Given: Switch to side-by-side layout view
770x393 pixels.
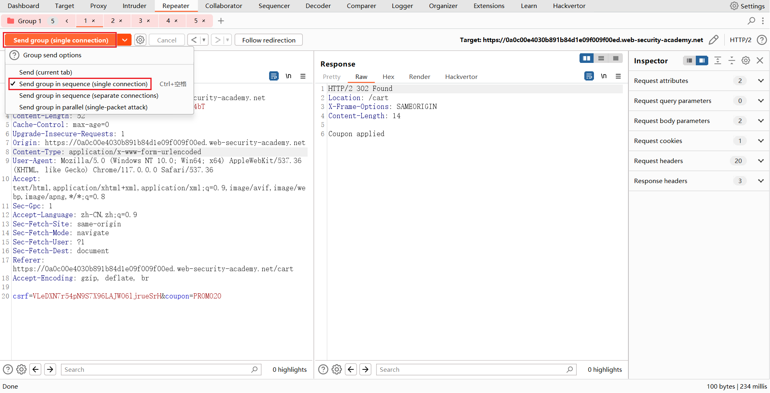Looking at the screenshot, I should 587,58.
